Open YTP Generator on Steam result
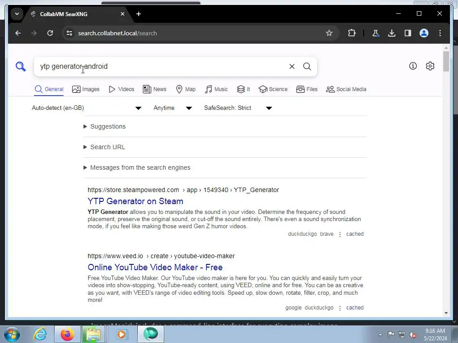The image size is (458, 343). [136, 201]
